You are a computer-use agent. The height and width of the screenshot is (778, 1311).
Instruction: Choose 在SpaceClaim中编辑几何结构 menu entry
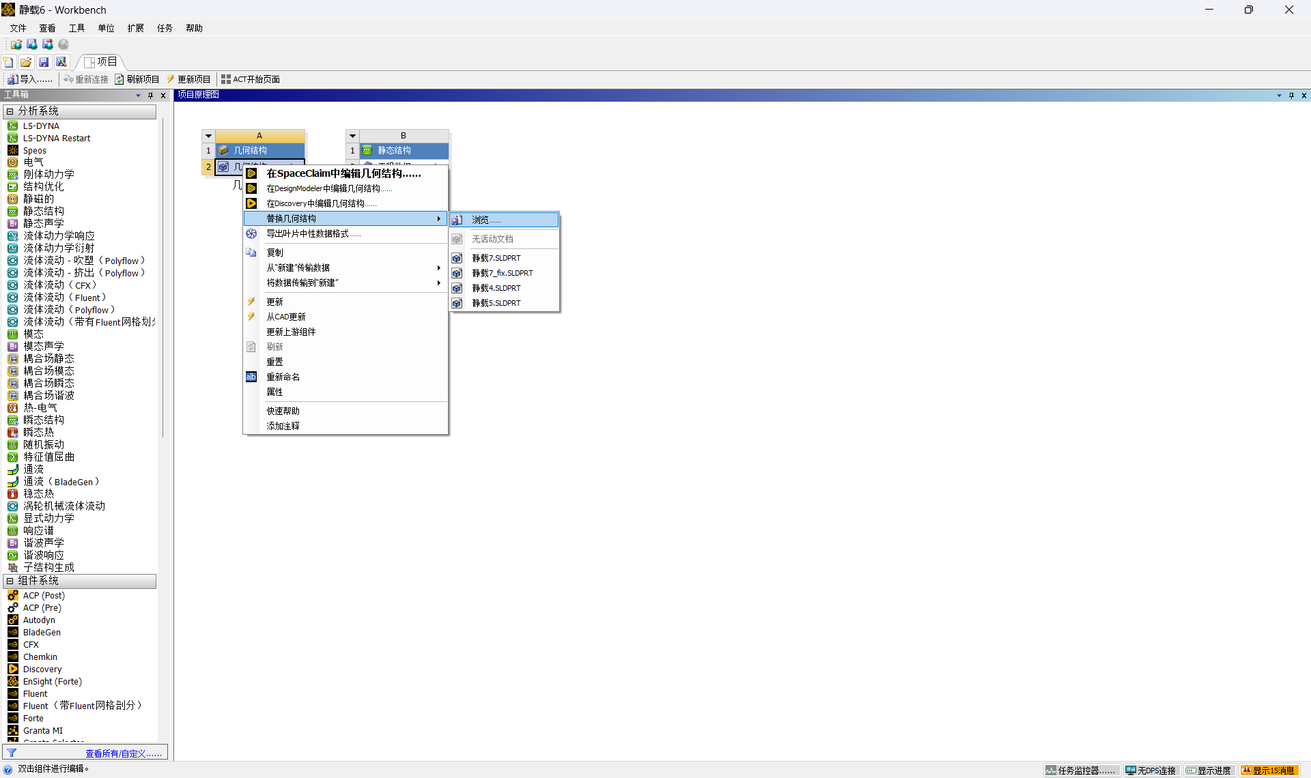346,173
